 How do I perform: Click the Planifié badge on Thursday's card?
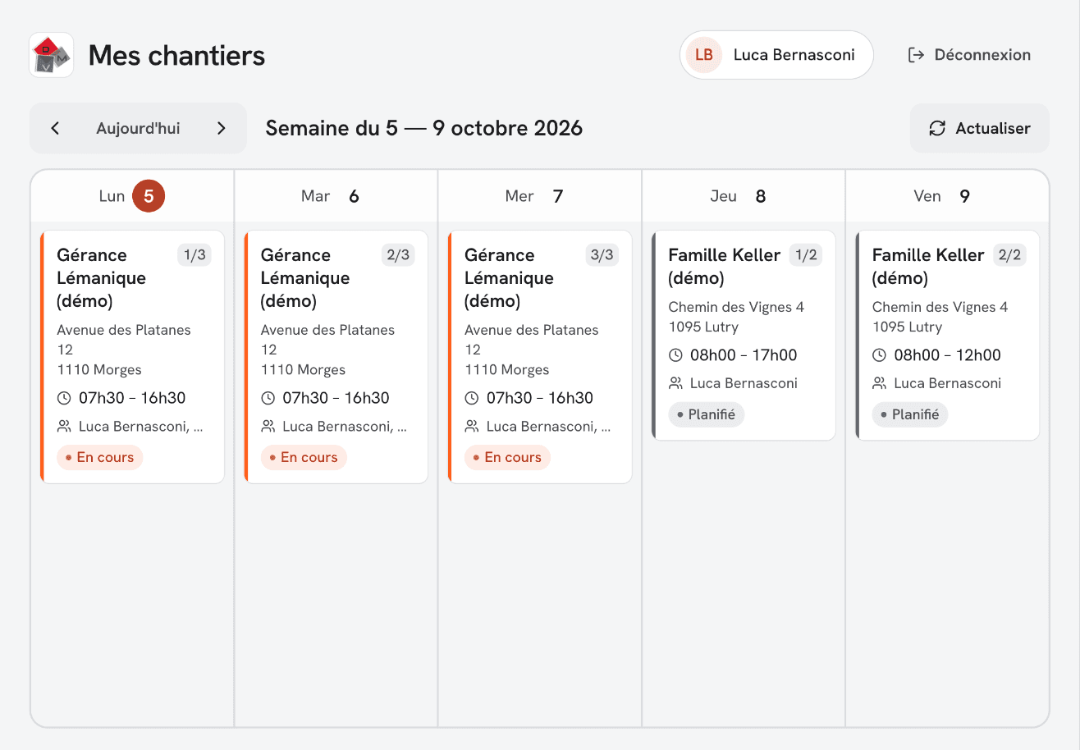(707, 414)
